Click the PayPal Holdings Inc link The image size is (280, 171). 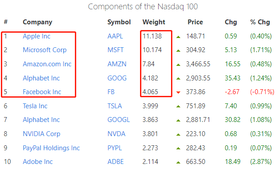51,148
